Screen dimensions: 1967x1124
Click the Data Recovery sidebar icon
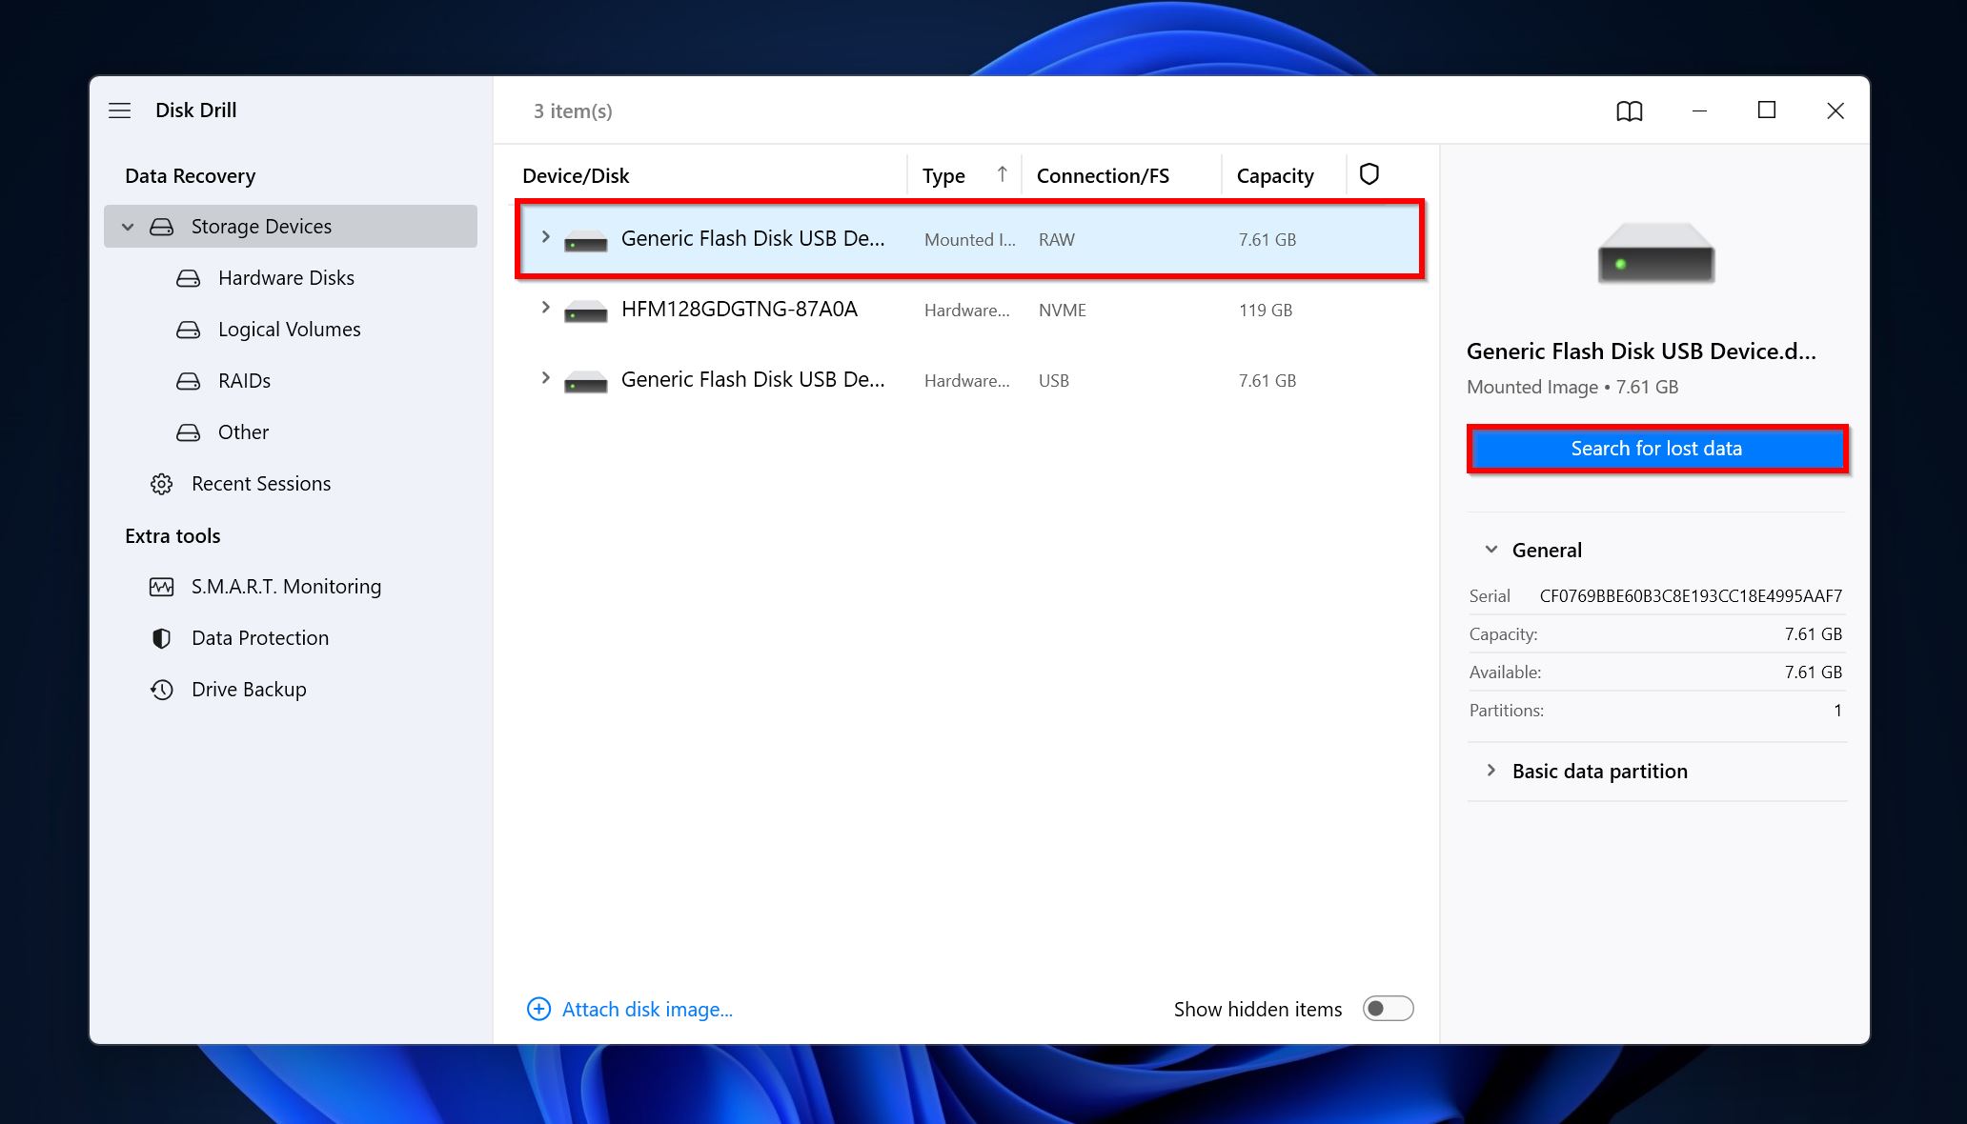189,175
